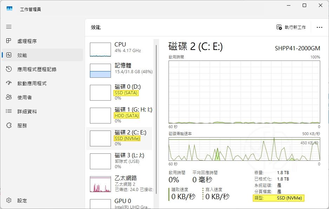The height and width of the screenshot is (209, 329).
Task: Click the 效能 sidebar icon
Action: 9,55
